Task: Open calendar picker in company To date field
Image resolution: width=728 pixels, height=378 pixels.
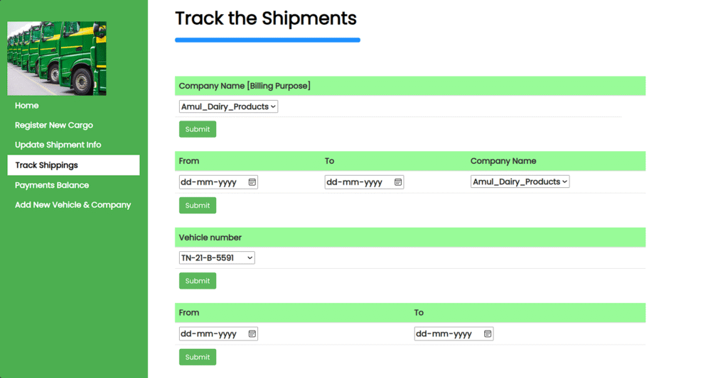Action: 398,182
